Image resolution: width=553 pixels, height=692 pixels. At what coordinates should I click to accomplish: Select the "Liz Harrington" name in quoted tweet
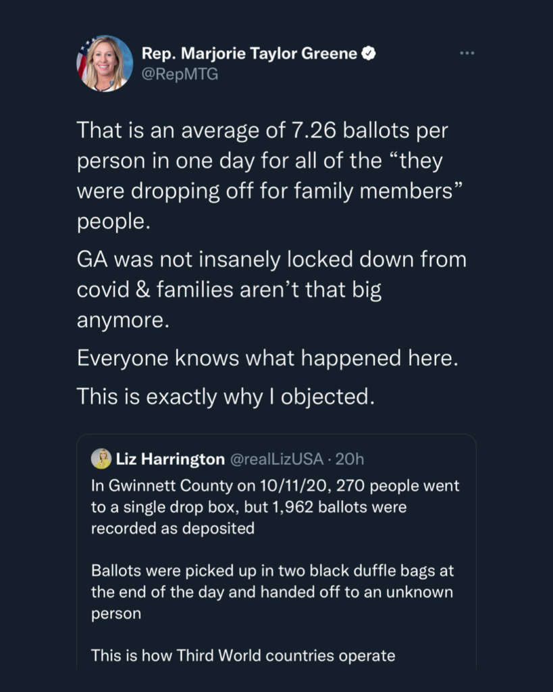(170, 460)
